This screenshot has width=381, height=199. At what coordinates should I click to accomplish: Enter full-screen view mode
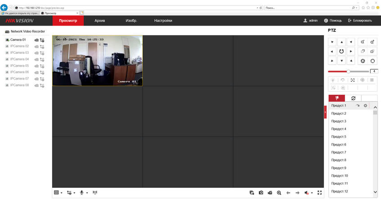pos(320,193)
